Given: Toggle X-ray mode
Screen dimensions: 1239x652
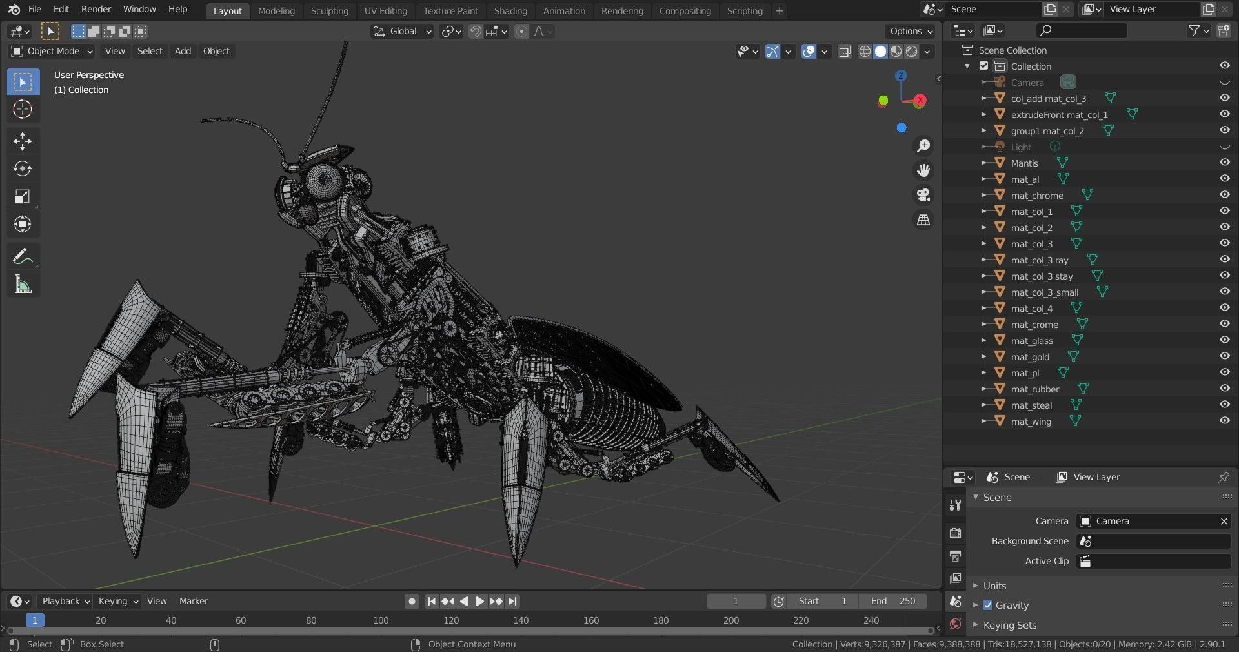Looking at the screenshot, I should tap(844, 52).
